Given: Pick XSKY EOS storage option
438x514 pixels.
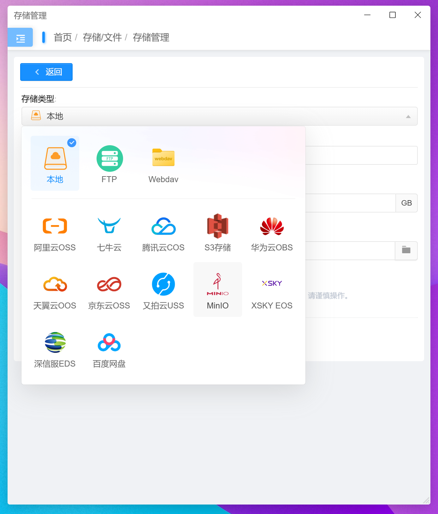Looking at the screenshot, I should click(272, 290).
